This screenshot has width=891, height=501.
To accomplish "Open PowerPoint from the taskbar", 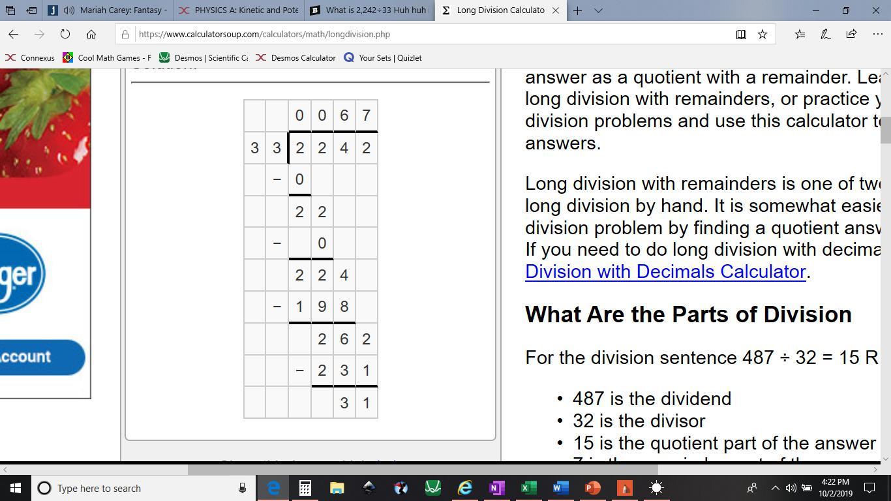I will tap(593, 488).
